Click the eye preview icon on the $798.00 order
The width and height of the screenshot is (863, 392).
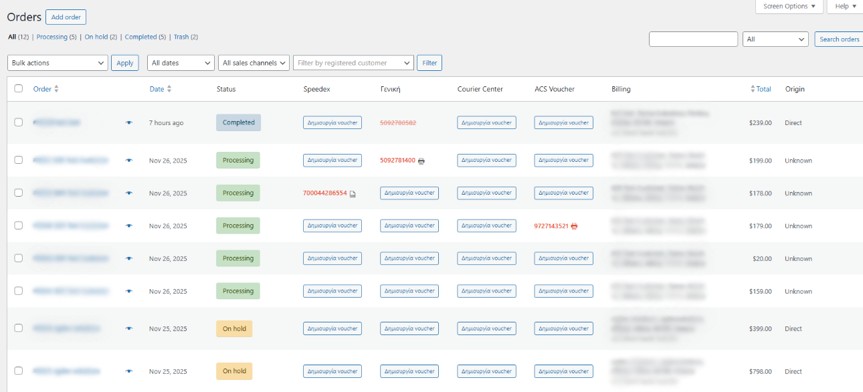[129, 371]
